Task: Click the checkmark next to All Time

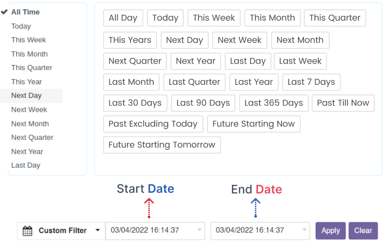Action: coord(4,12)
